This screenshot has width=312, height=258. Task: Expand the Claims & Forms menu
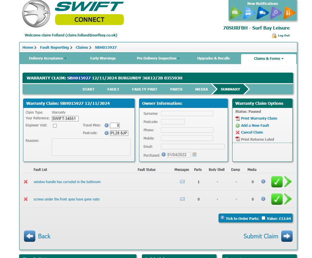pyautogui.click(x=269, y=58)
